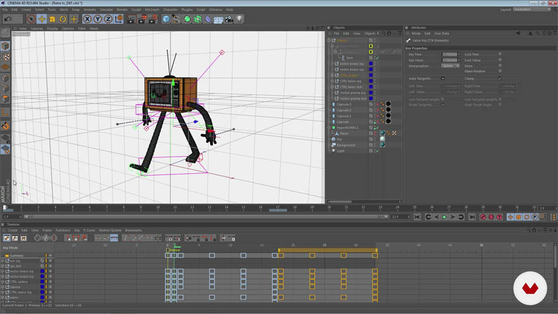
Task: Click the red Record Active Objects button
Action: coord(483,217)
